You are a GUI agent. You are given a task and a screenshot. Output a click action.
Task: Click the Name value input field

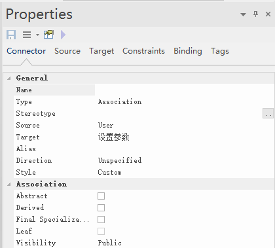click(x=185, y=90)
